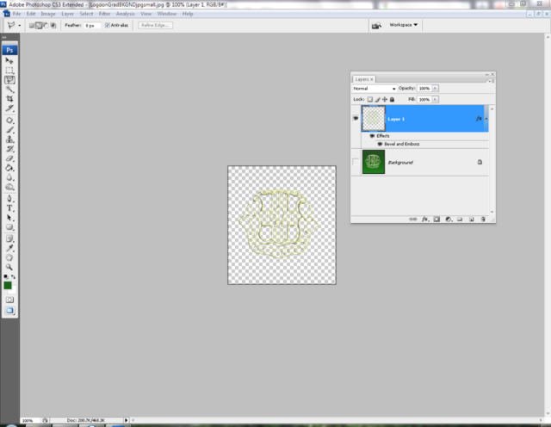Hide Layer 1 using its eye icon
The width and height of the screenshot is (551, 427).
(356, 119)
